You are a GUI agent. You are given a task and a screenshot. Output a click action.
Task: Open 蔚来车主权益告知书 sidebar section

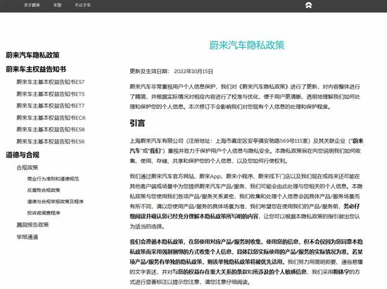pos(36,69)
